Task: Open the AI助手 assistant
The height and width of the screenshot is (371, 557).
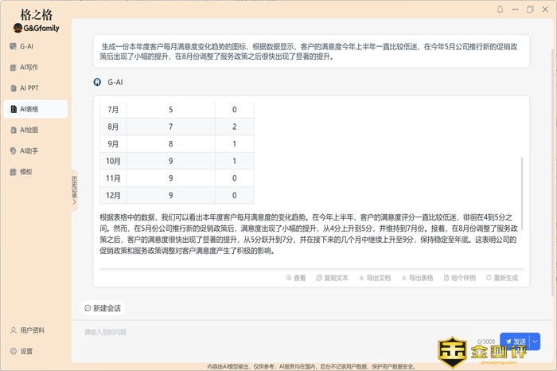Action: point(29,150)
